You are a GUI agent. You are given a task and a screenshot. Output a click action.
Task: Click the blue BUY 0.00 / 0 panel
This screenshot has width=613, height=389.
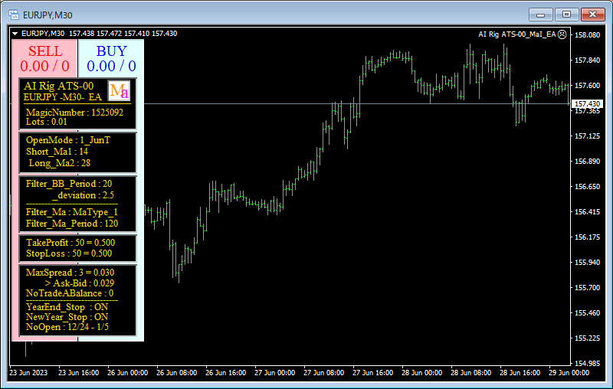pyautogui.click(x=111, y=59)
